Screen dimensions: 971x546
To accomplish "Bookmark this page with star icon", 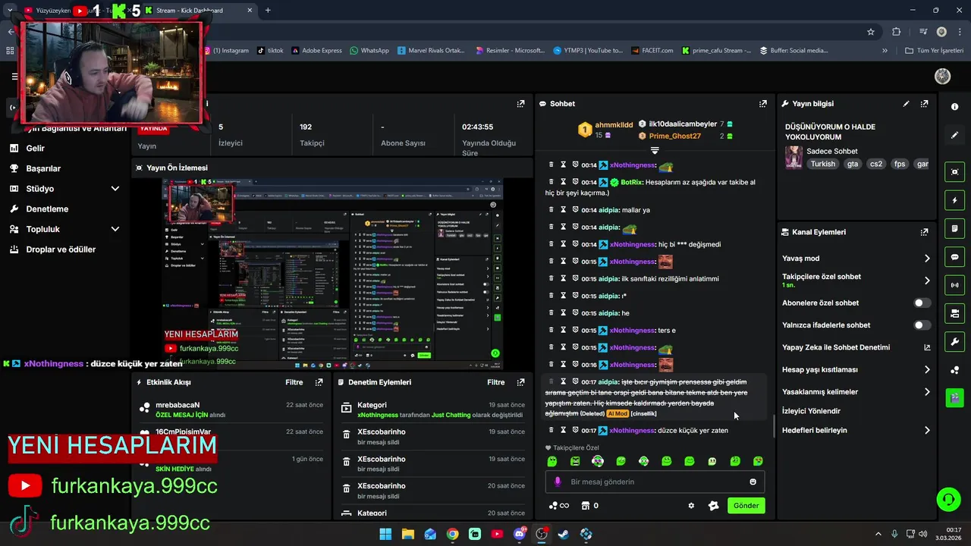I will coord(871,32).
